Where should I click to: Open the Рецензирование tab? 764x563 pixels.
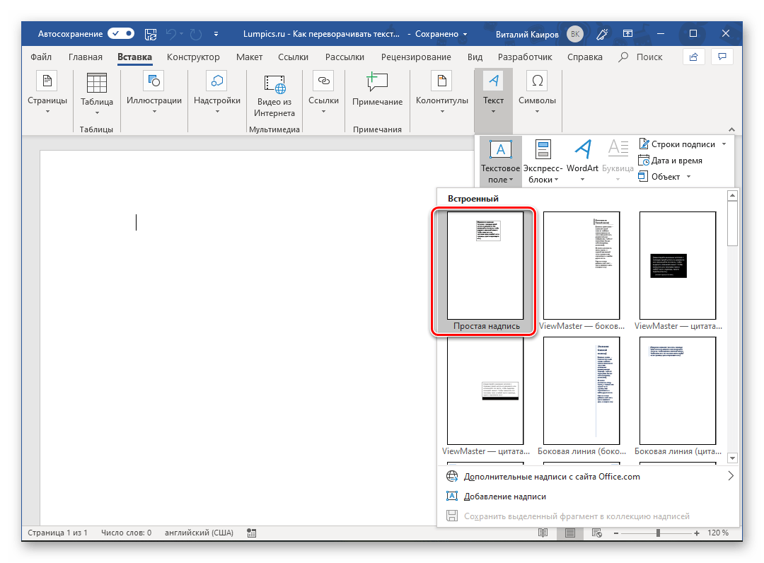pos(416,57)
